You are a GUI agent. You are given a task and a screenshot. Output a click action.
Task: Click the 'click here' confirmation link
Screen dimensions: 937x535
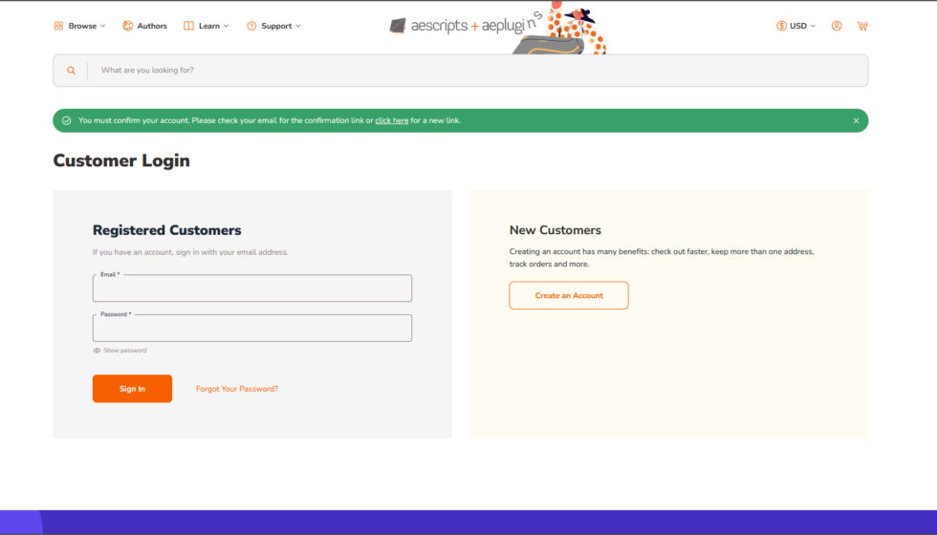[391, 120]
